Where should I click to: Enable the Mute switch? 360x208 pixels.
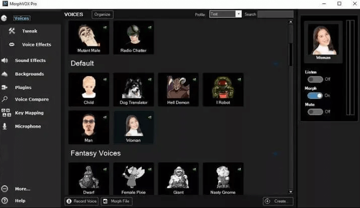pyautogui.click(x=315, y=111)
